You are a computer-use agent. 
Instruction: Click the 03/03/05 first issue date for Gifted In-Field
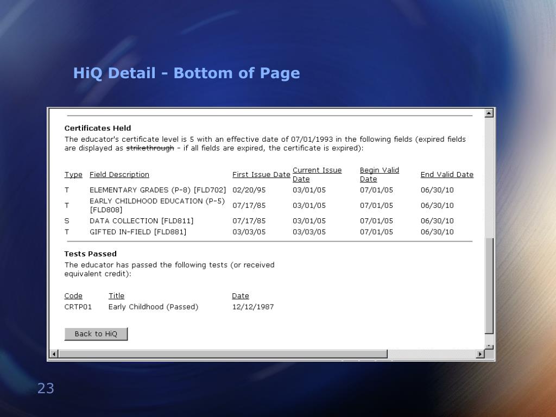point(249,232)
